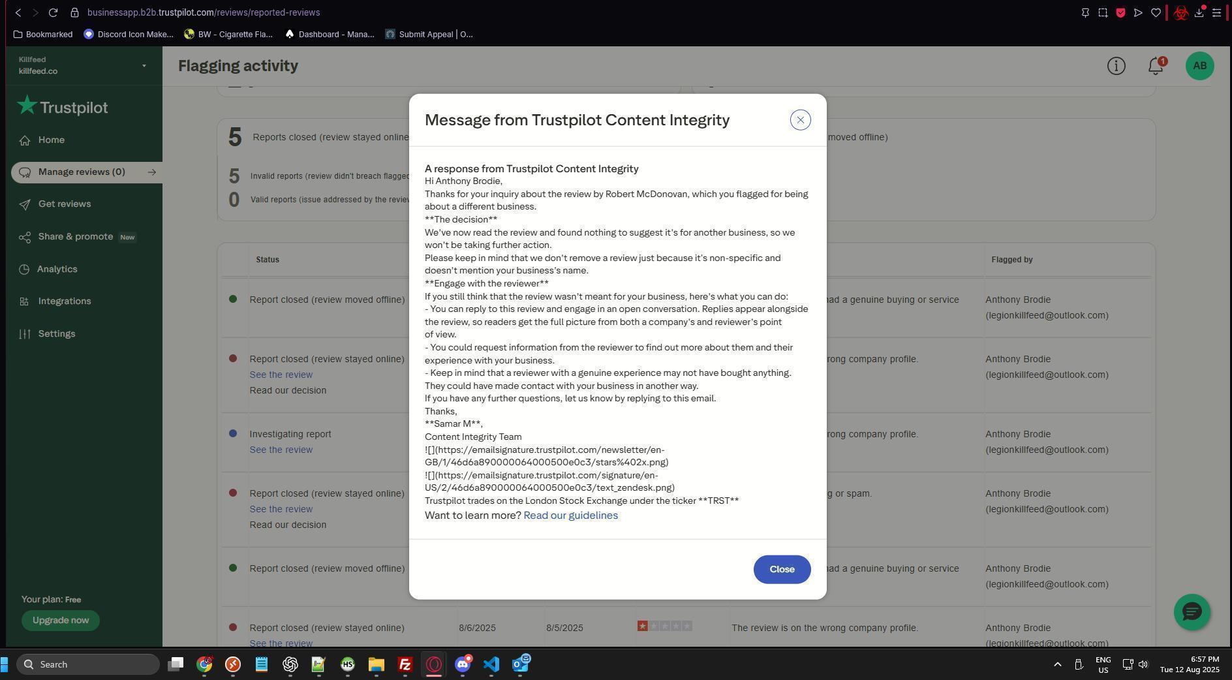Viewport: 1232px width, 680px height.
Task: Click the paper-plane send icon in toolbar
Action: (x=1138, y=12)
